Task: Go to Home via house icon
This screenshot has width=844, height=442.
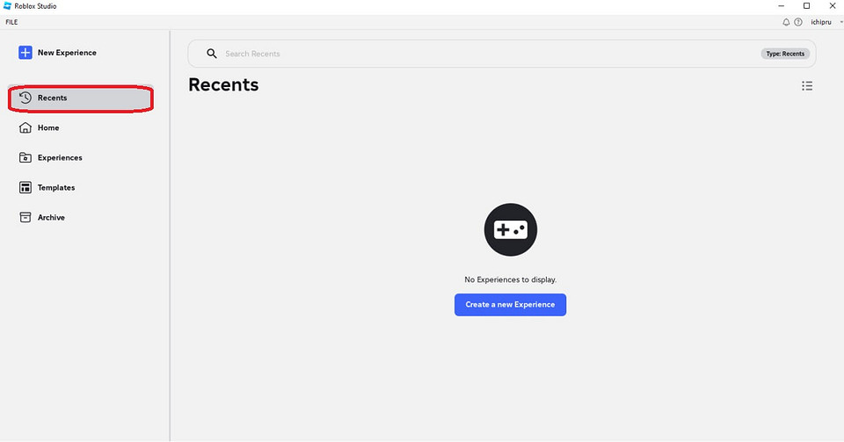Action: click(25, 128)
